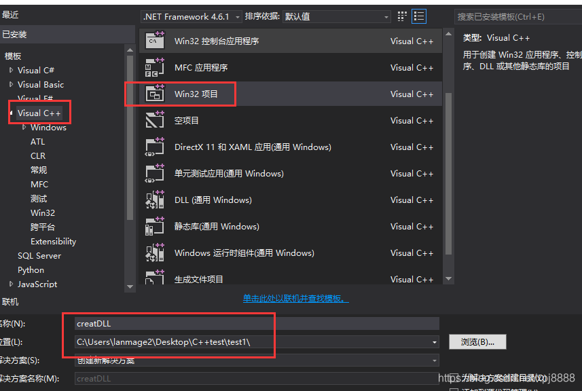Select the MFC 应用程序 template icon
This screenshot has width=582, height=391.
(x=155, y=67)
